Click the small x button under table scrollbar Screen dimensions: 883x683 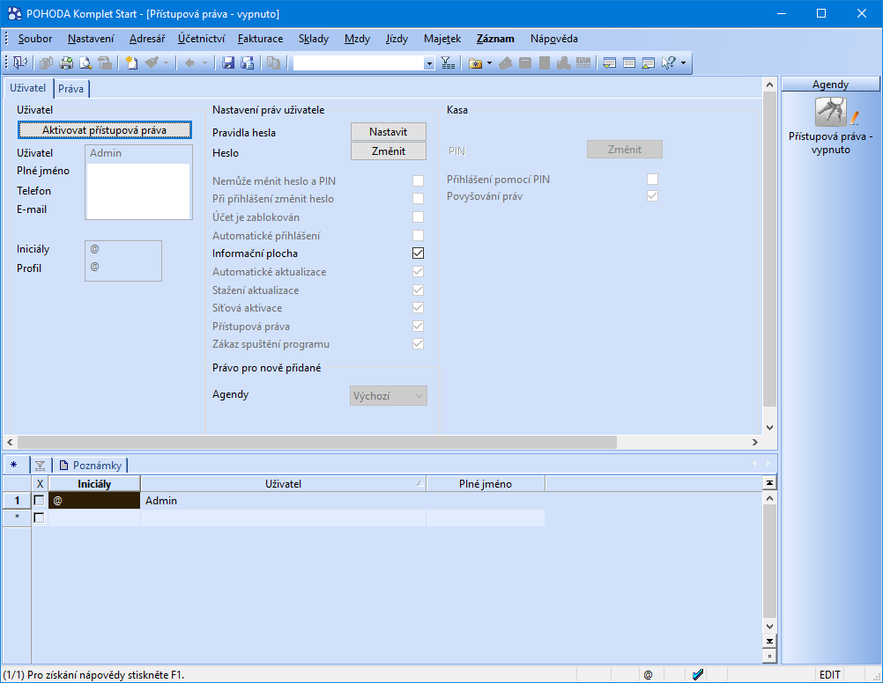click(x=769, y=656)
